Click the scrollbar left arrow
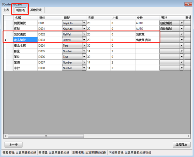The height and width of the screenshot is (157, 194). coord(5,136)
